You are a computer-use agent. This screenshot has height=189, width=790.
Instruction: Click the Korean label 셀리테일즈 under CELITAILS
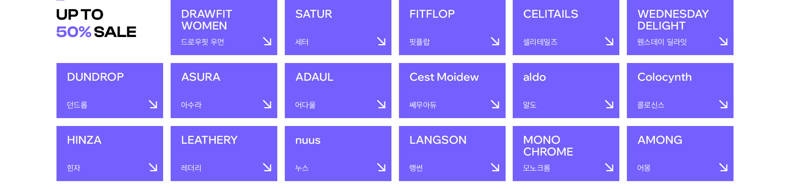(540, 42)
